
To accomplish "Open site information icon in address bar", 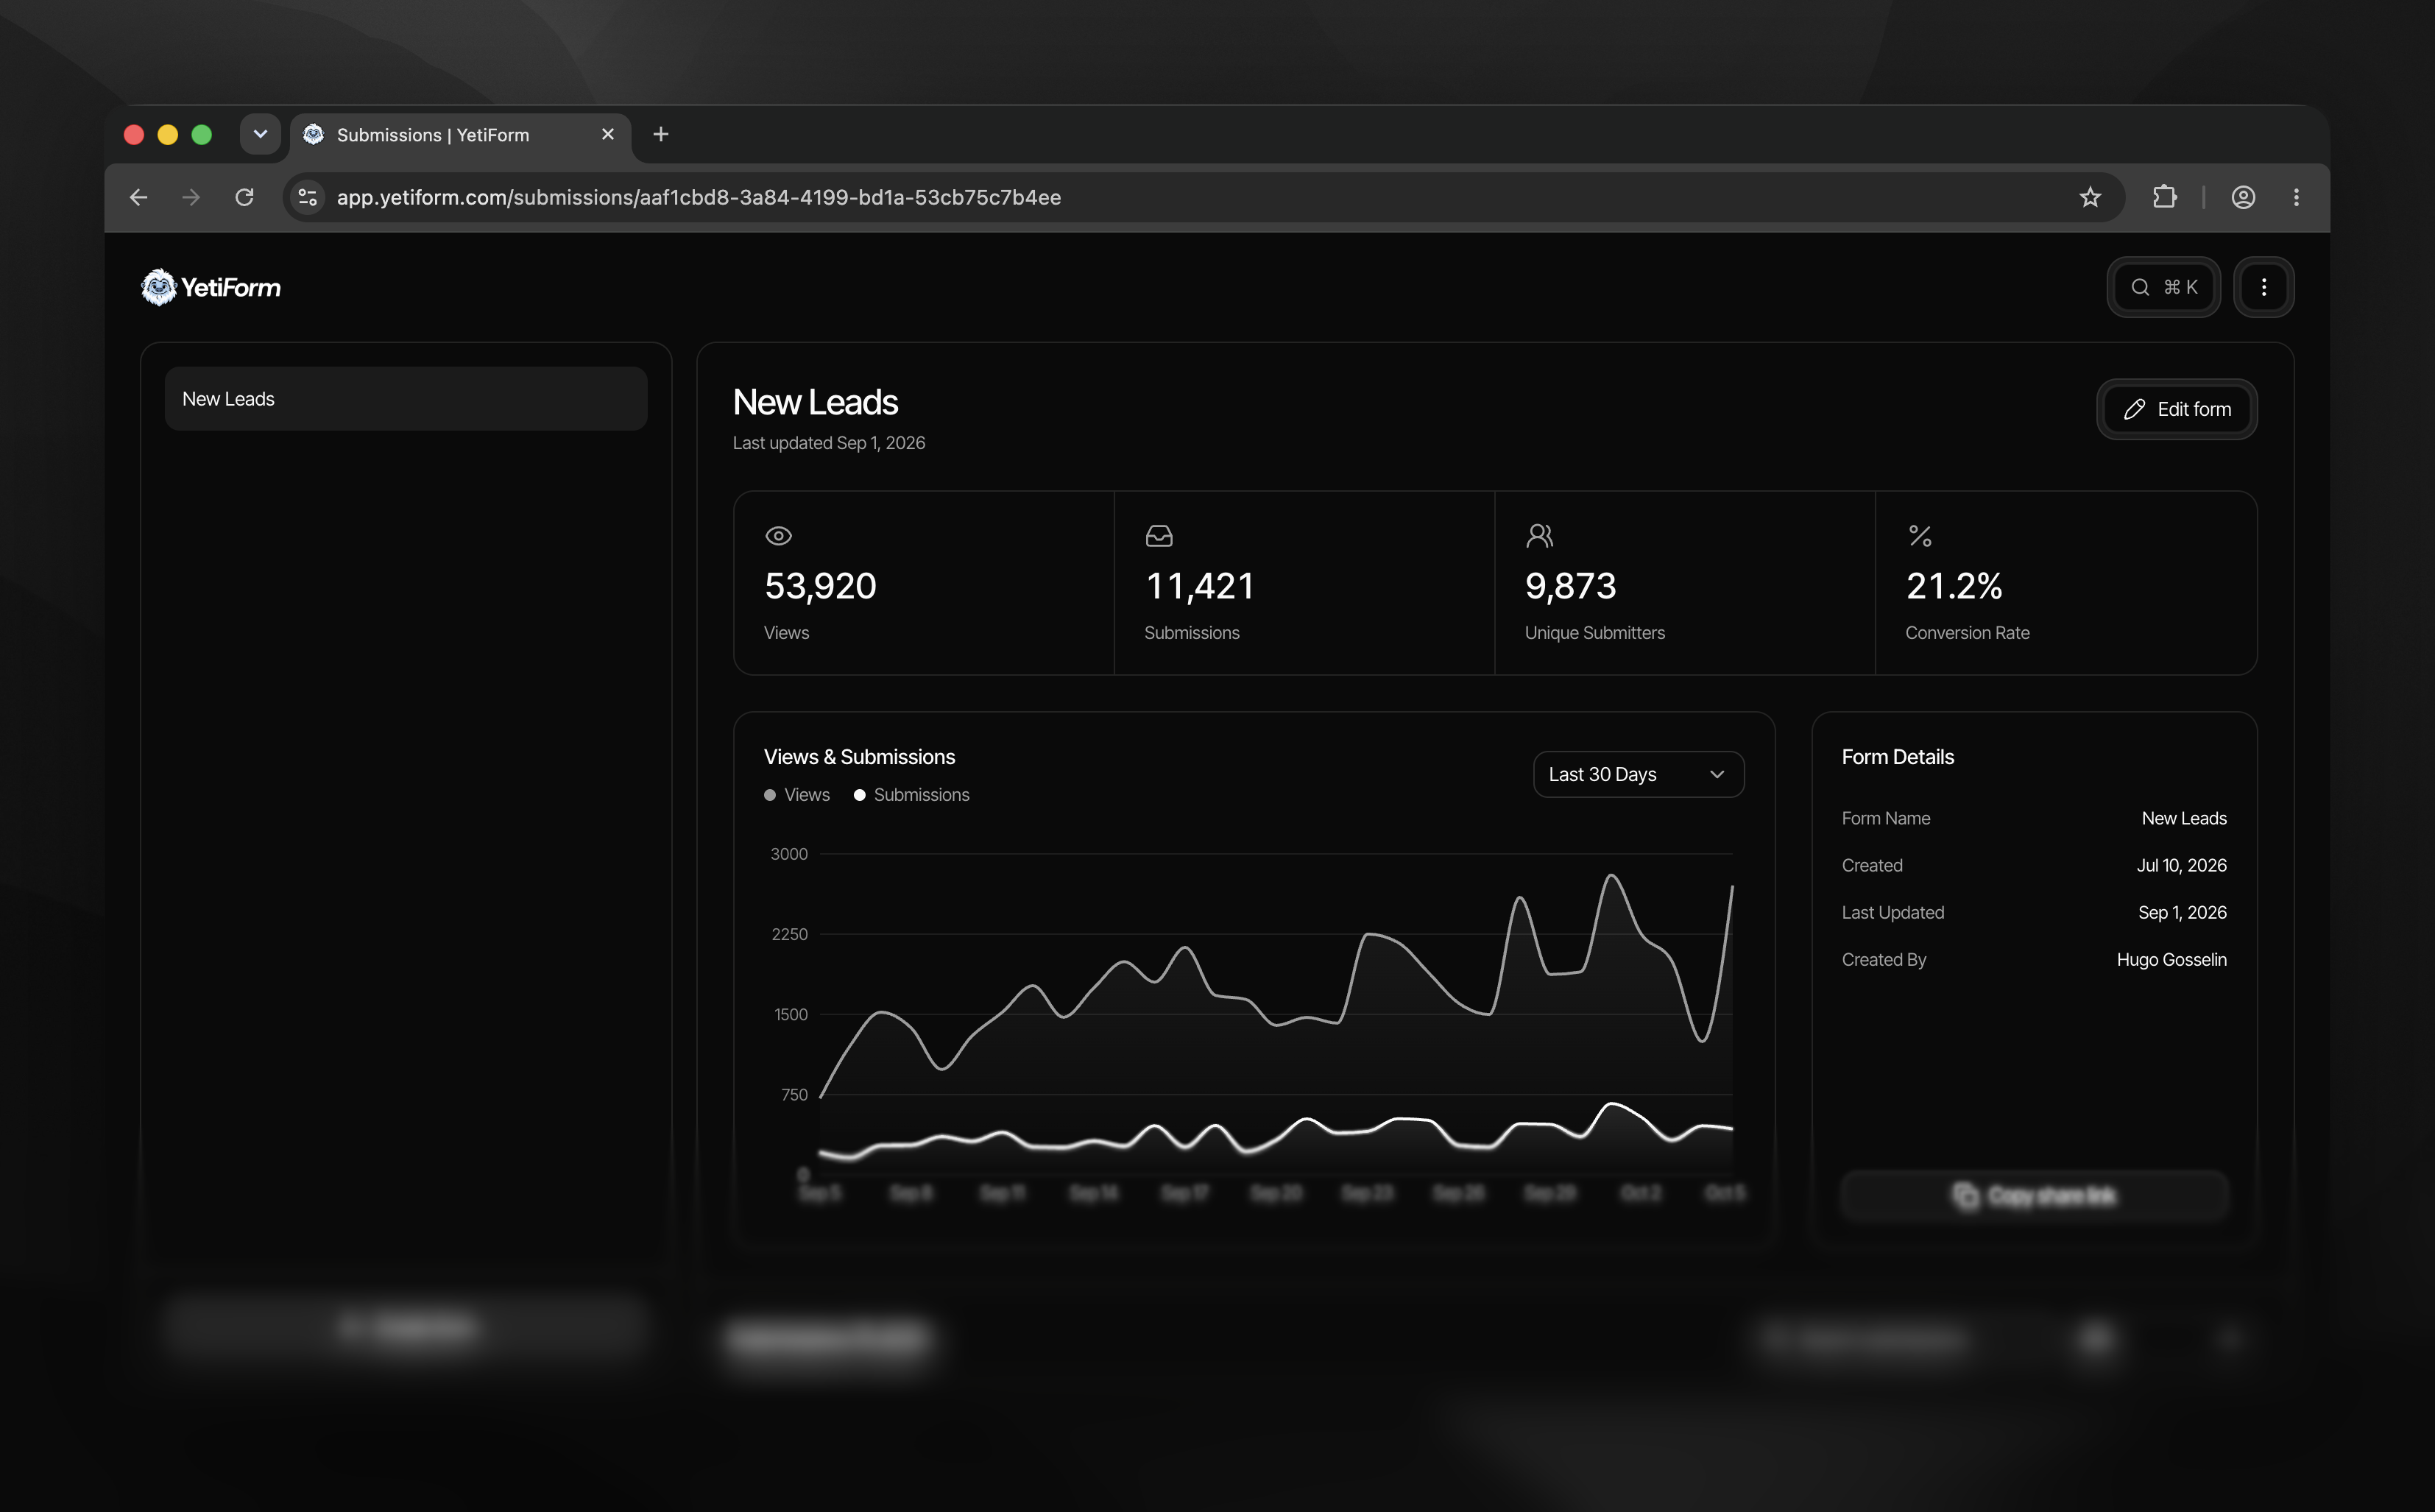I will click(x=308, y=197).
